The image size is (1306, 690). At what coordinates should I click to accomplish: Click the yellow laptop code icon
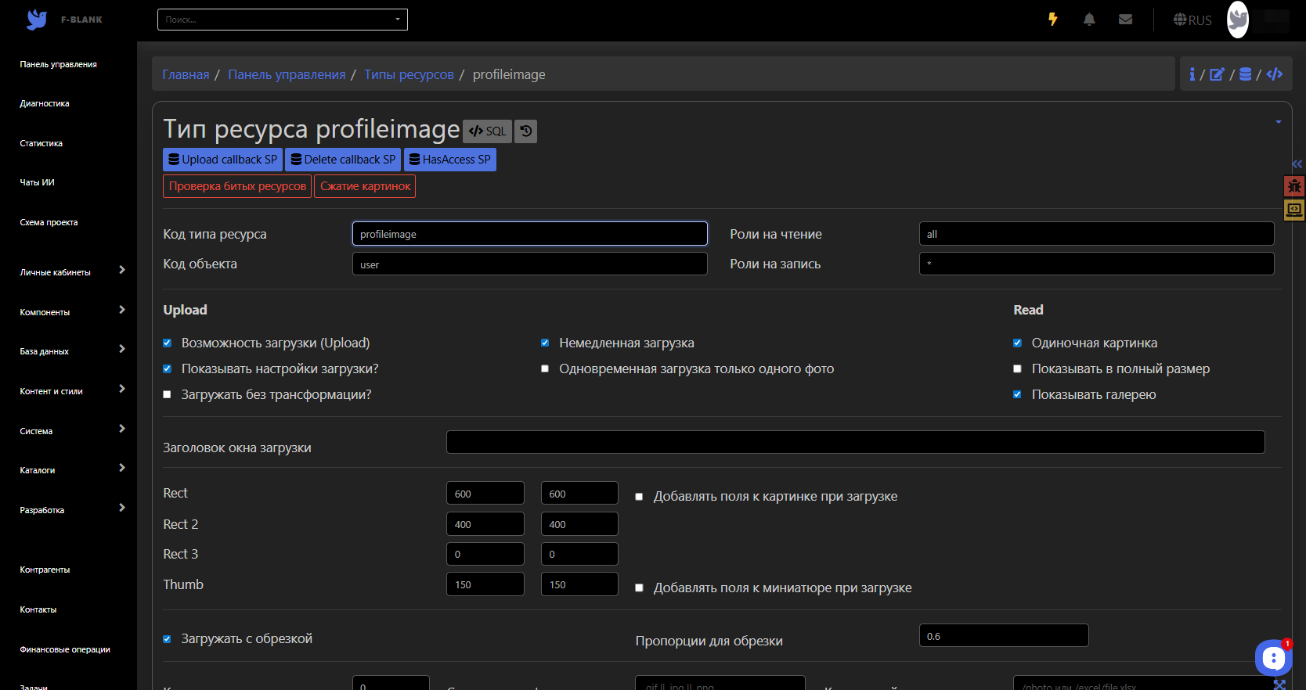tap(1294, 209)
